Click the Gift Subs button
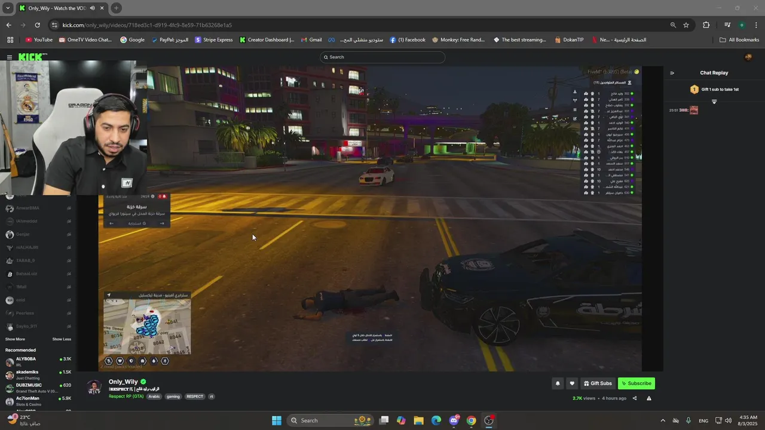The width and height of the screenshot is (765, 430). pos(598,383)
